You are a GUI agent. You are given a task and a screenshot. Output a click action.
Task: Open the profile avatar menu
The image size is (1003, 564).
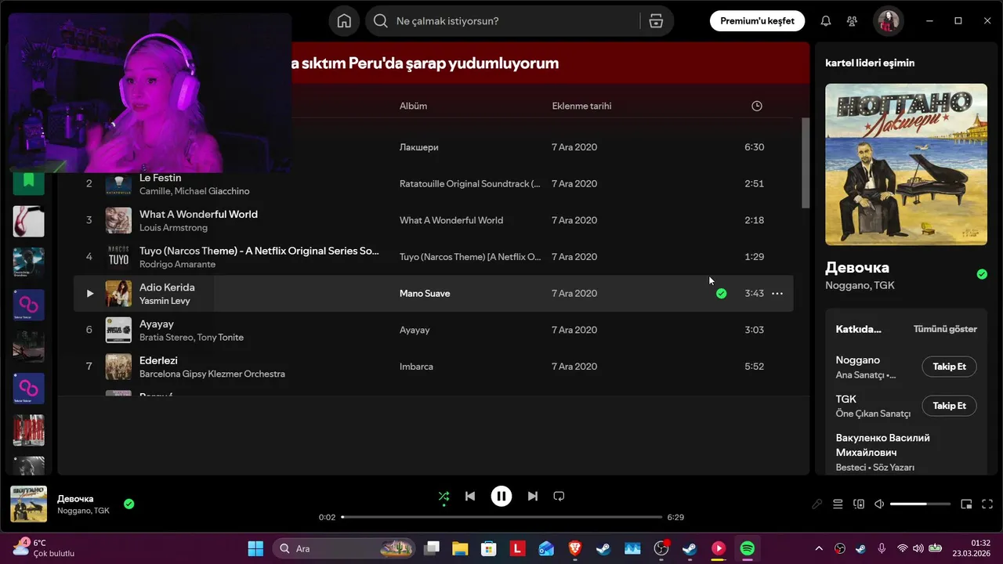(889, 21)
